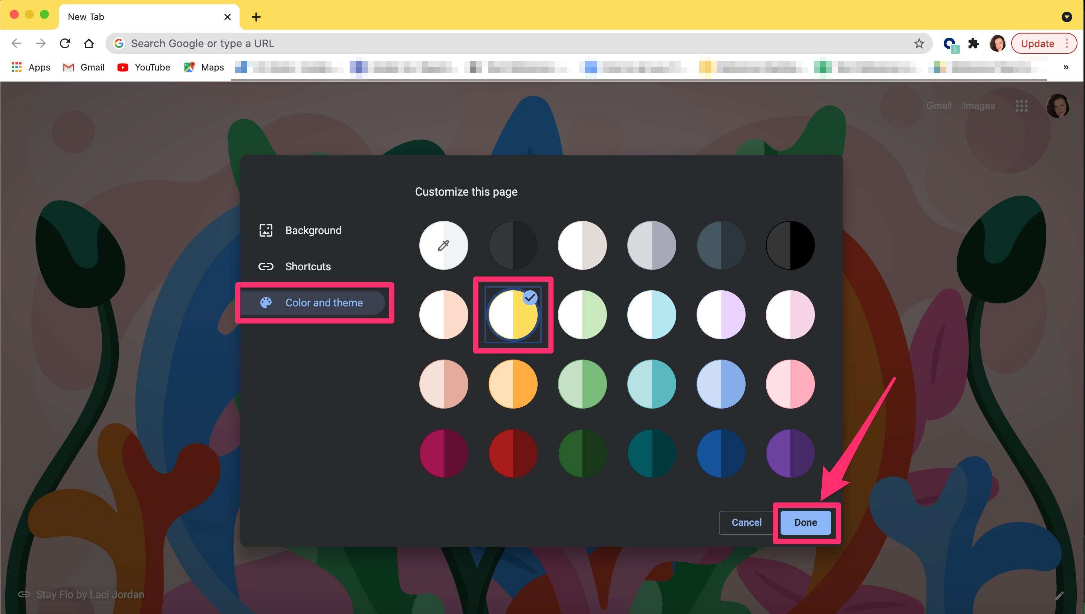Click the Shortcuts panel icon
The height and width of the screenshot is (614, 1085).
266,266
